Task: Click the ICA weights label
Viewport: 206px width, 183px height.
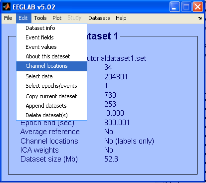Action: (39, 150)
